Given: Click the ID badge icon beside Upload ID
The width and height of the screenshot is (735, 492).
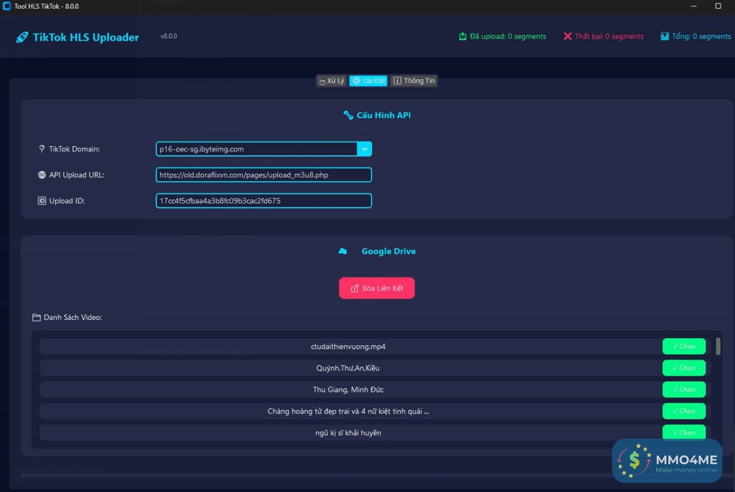Looking at the screenshot, I should 42,201.
